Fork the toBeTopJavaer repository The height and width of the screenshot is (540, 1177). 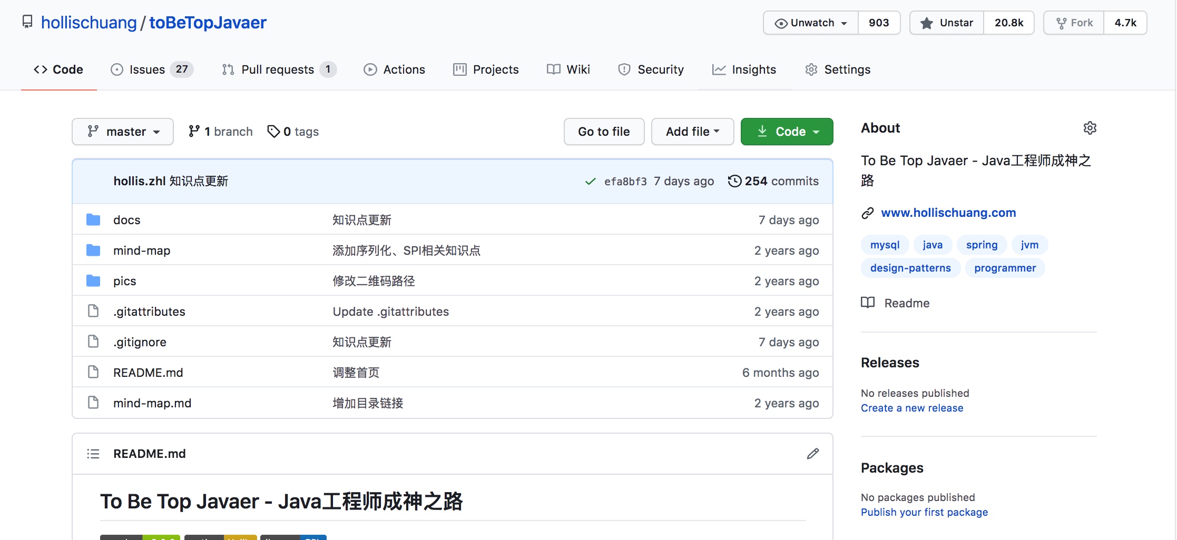pyautogui.click(x=1074, y=23)
